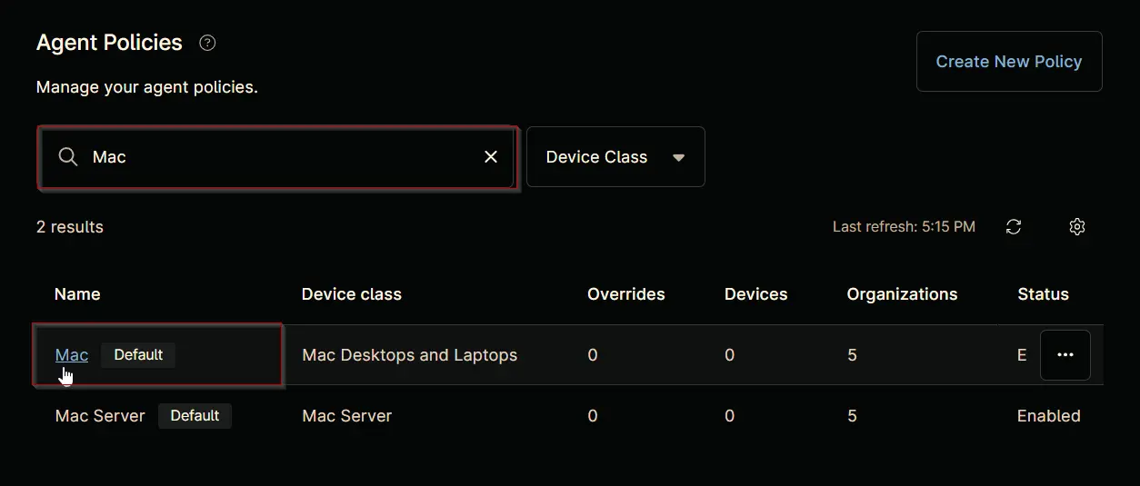Sort by the Organizations column header
Image resolution: width=1140 pixels, height=486 pixels.
902,294
